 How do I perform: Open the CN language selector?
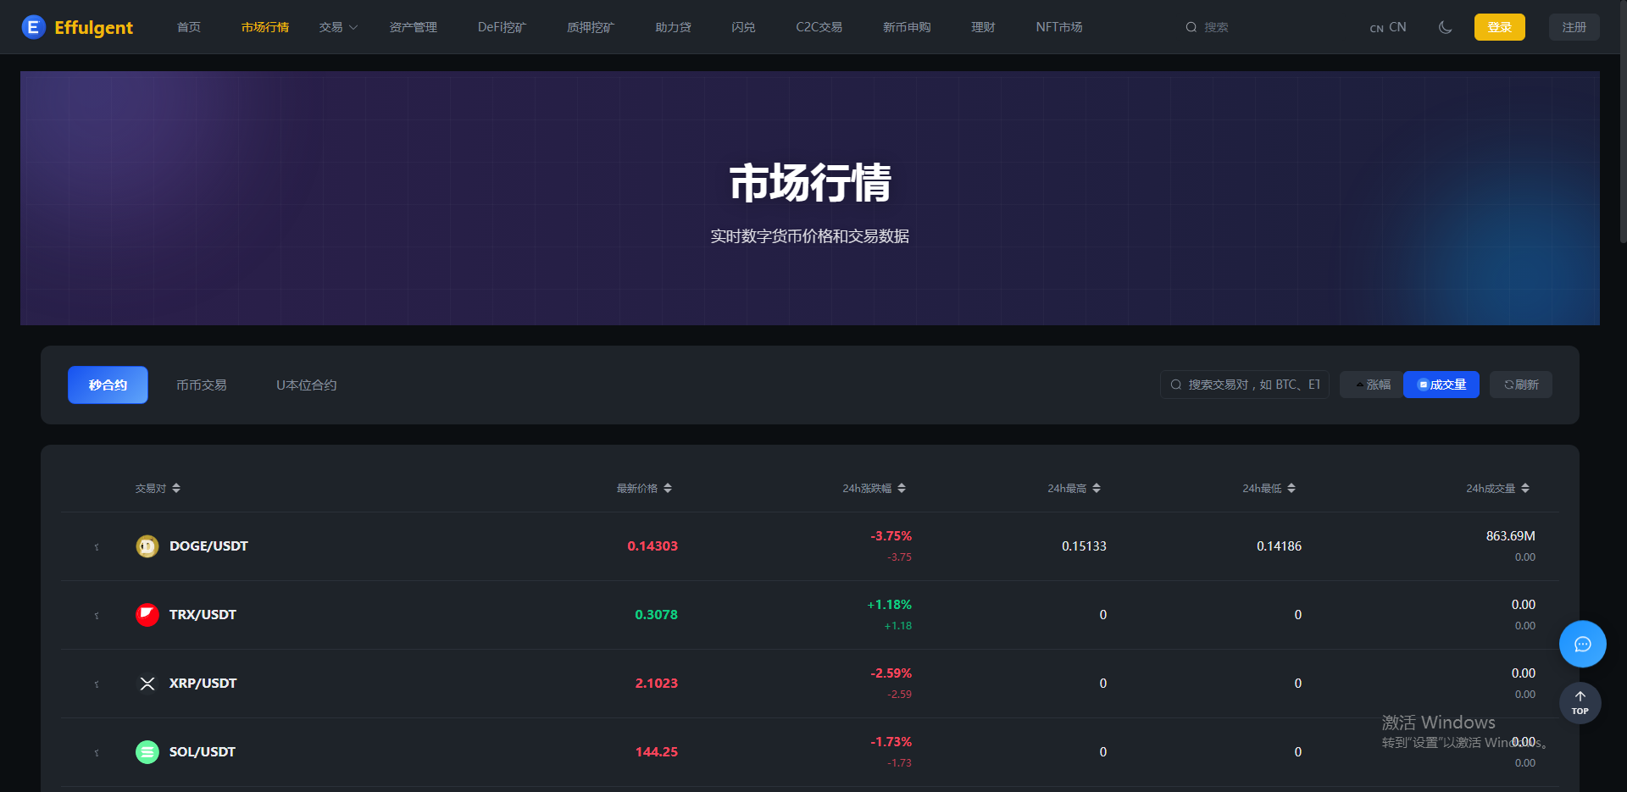point(1388,27)
